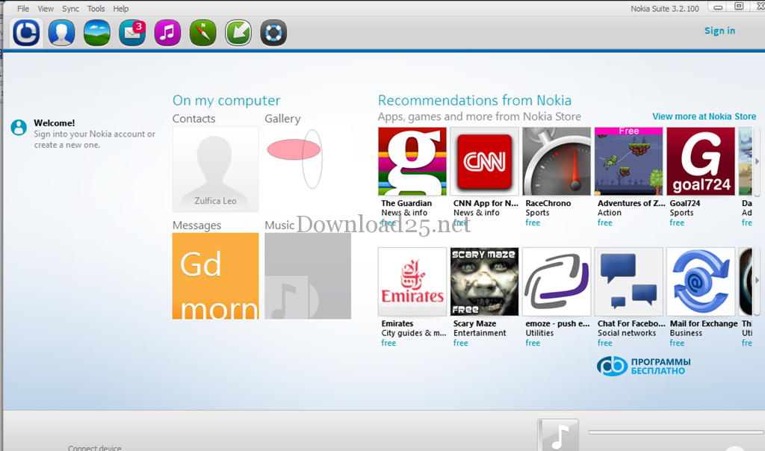Open the Nokia Suite home view icon
The image size is (765, 451).
tap(26, 33)
